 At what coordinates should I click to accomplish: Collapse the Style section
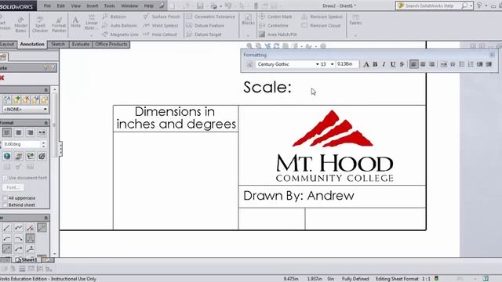pyautogui.click(x=45, y=90)
